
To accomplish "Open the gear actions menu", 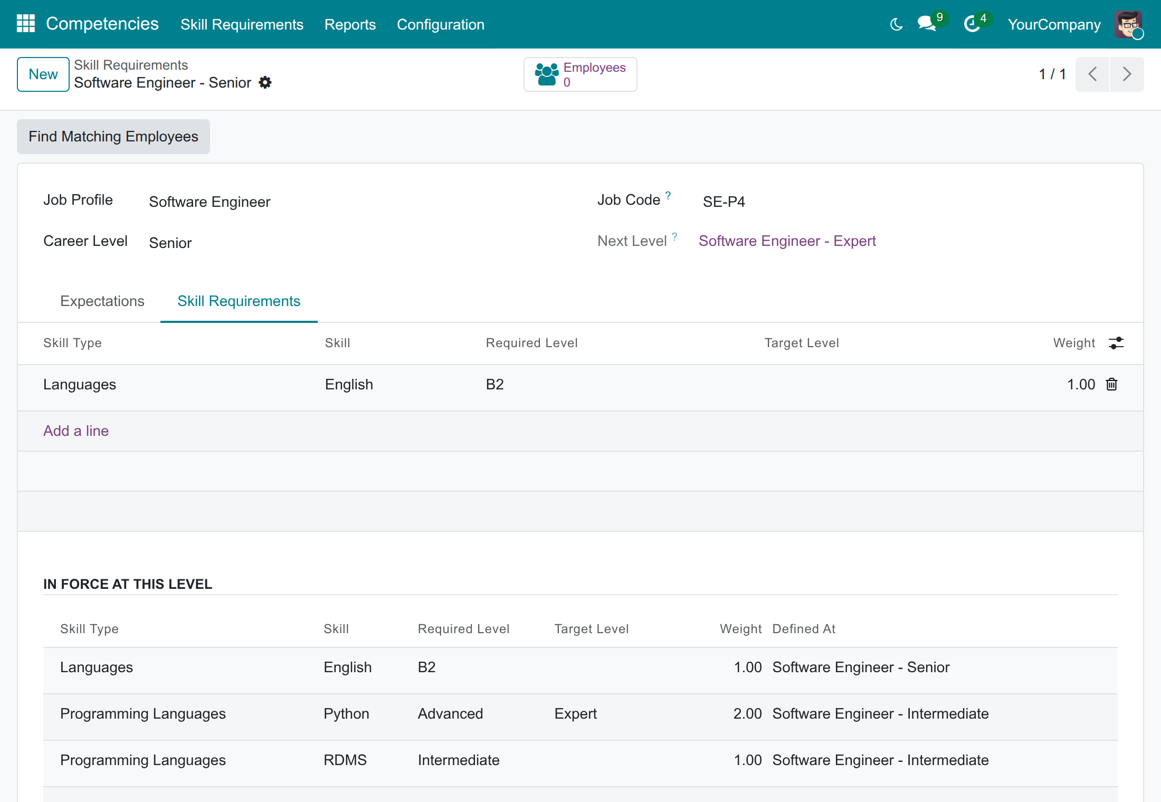I will pyautogui.click(x=265, y=82).
